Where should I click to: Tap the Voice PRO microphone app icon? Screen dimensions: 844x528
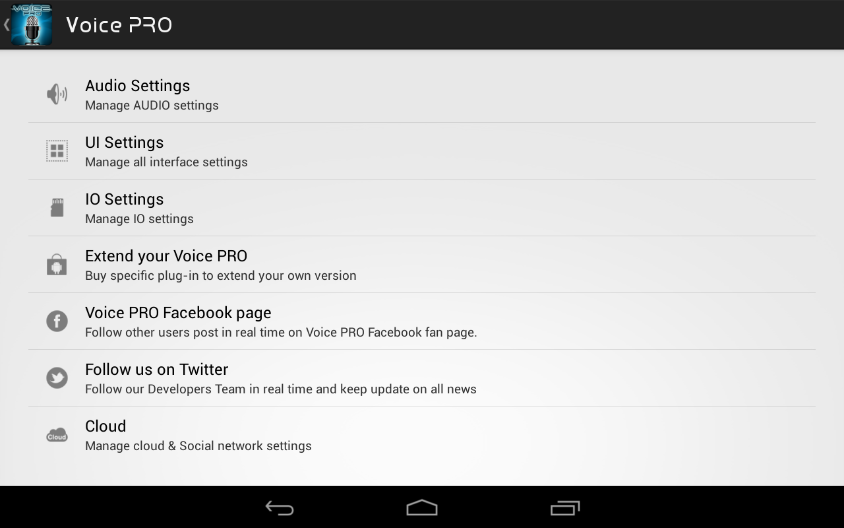32,25
